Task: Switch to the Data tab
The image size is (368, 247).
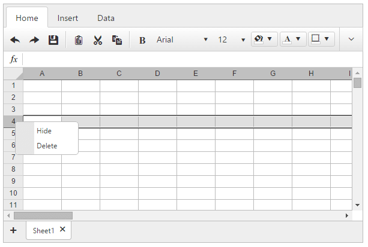Action: click(x=106, y=18)
